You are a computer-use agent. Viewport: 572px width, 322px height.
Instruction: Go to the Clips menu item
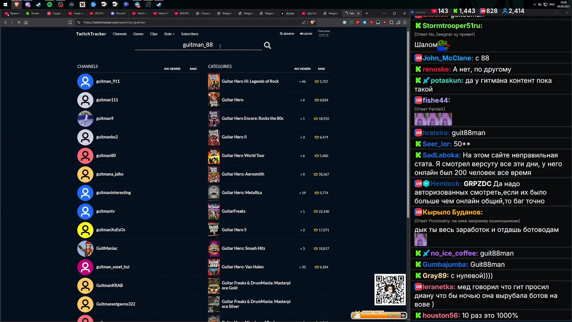[154, 34]
